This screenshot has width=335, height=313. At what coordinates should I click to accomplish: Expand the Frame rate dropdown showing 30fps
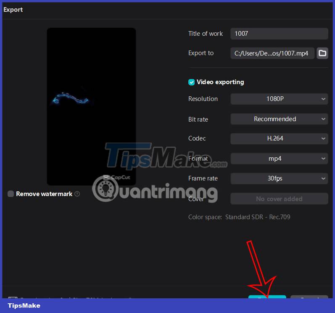279,178
